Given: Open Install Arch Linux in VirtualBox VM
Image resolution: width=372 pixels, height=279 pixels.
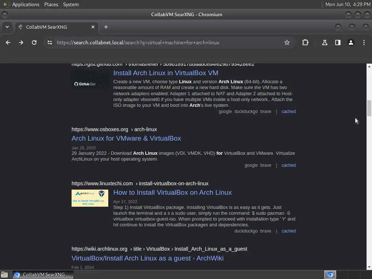Looking at the screenshot, I should (166, 73).
